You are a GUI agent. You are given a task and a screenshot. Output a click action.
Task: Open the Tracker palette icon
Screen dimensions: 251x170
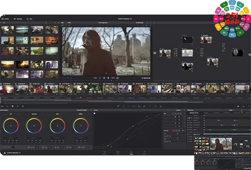point(134,106)
